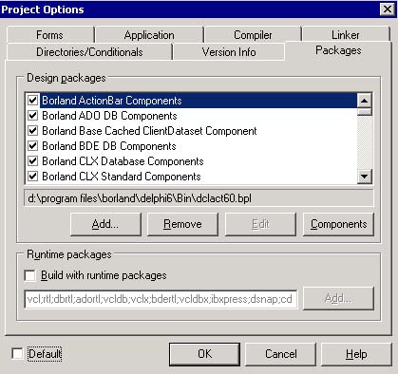Go to the Linker tab

click(x=346, y=35)
